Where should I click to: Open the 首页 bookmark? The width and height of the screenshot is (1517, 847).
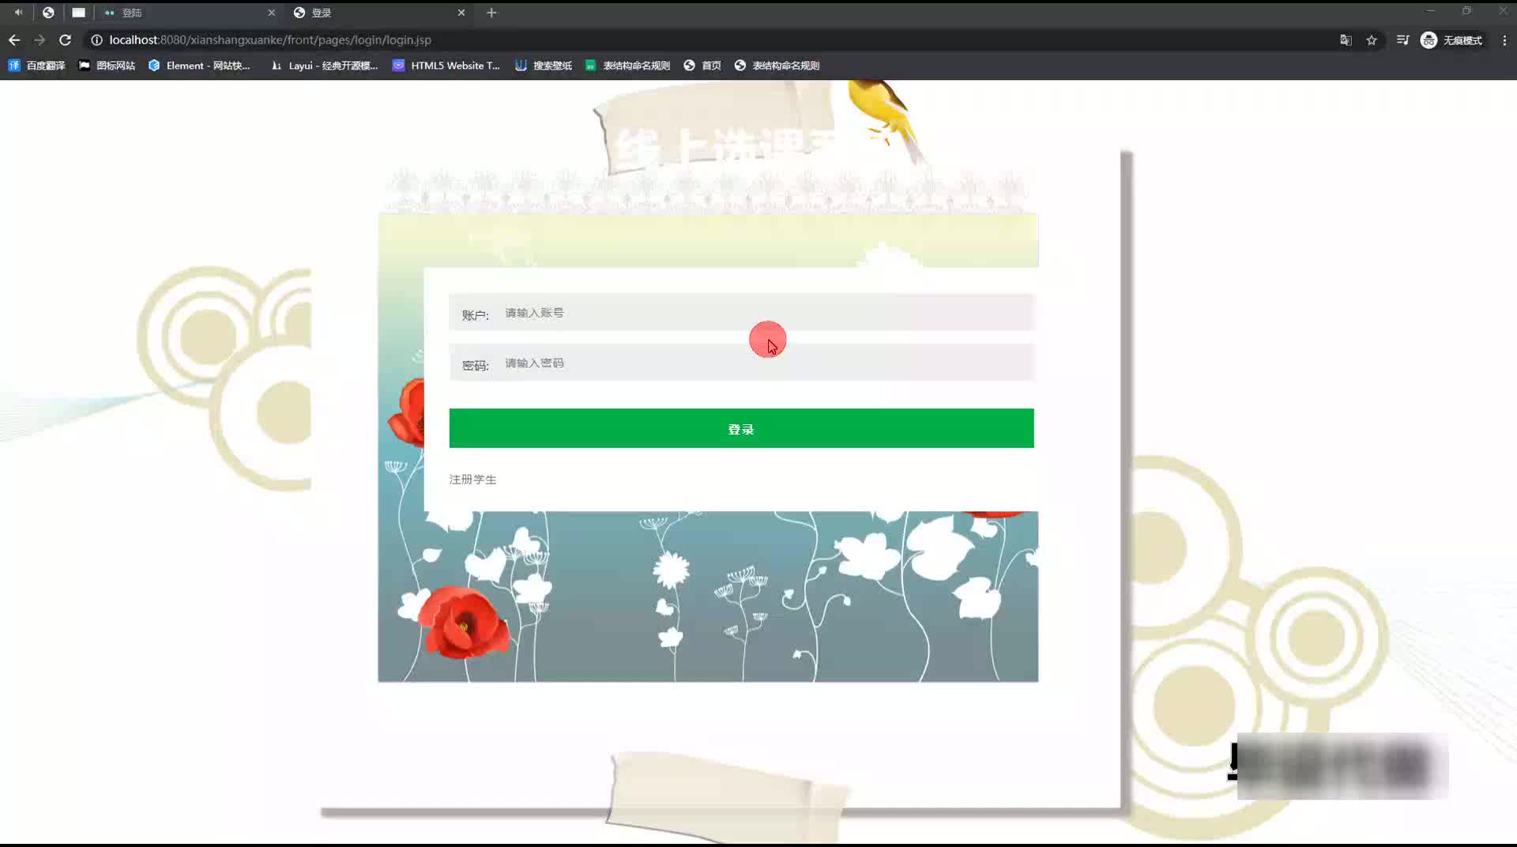tap(702, 66)
